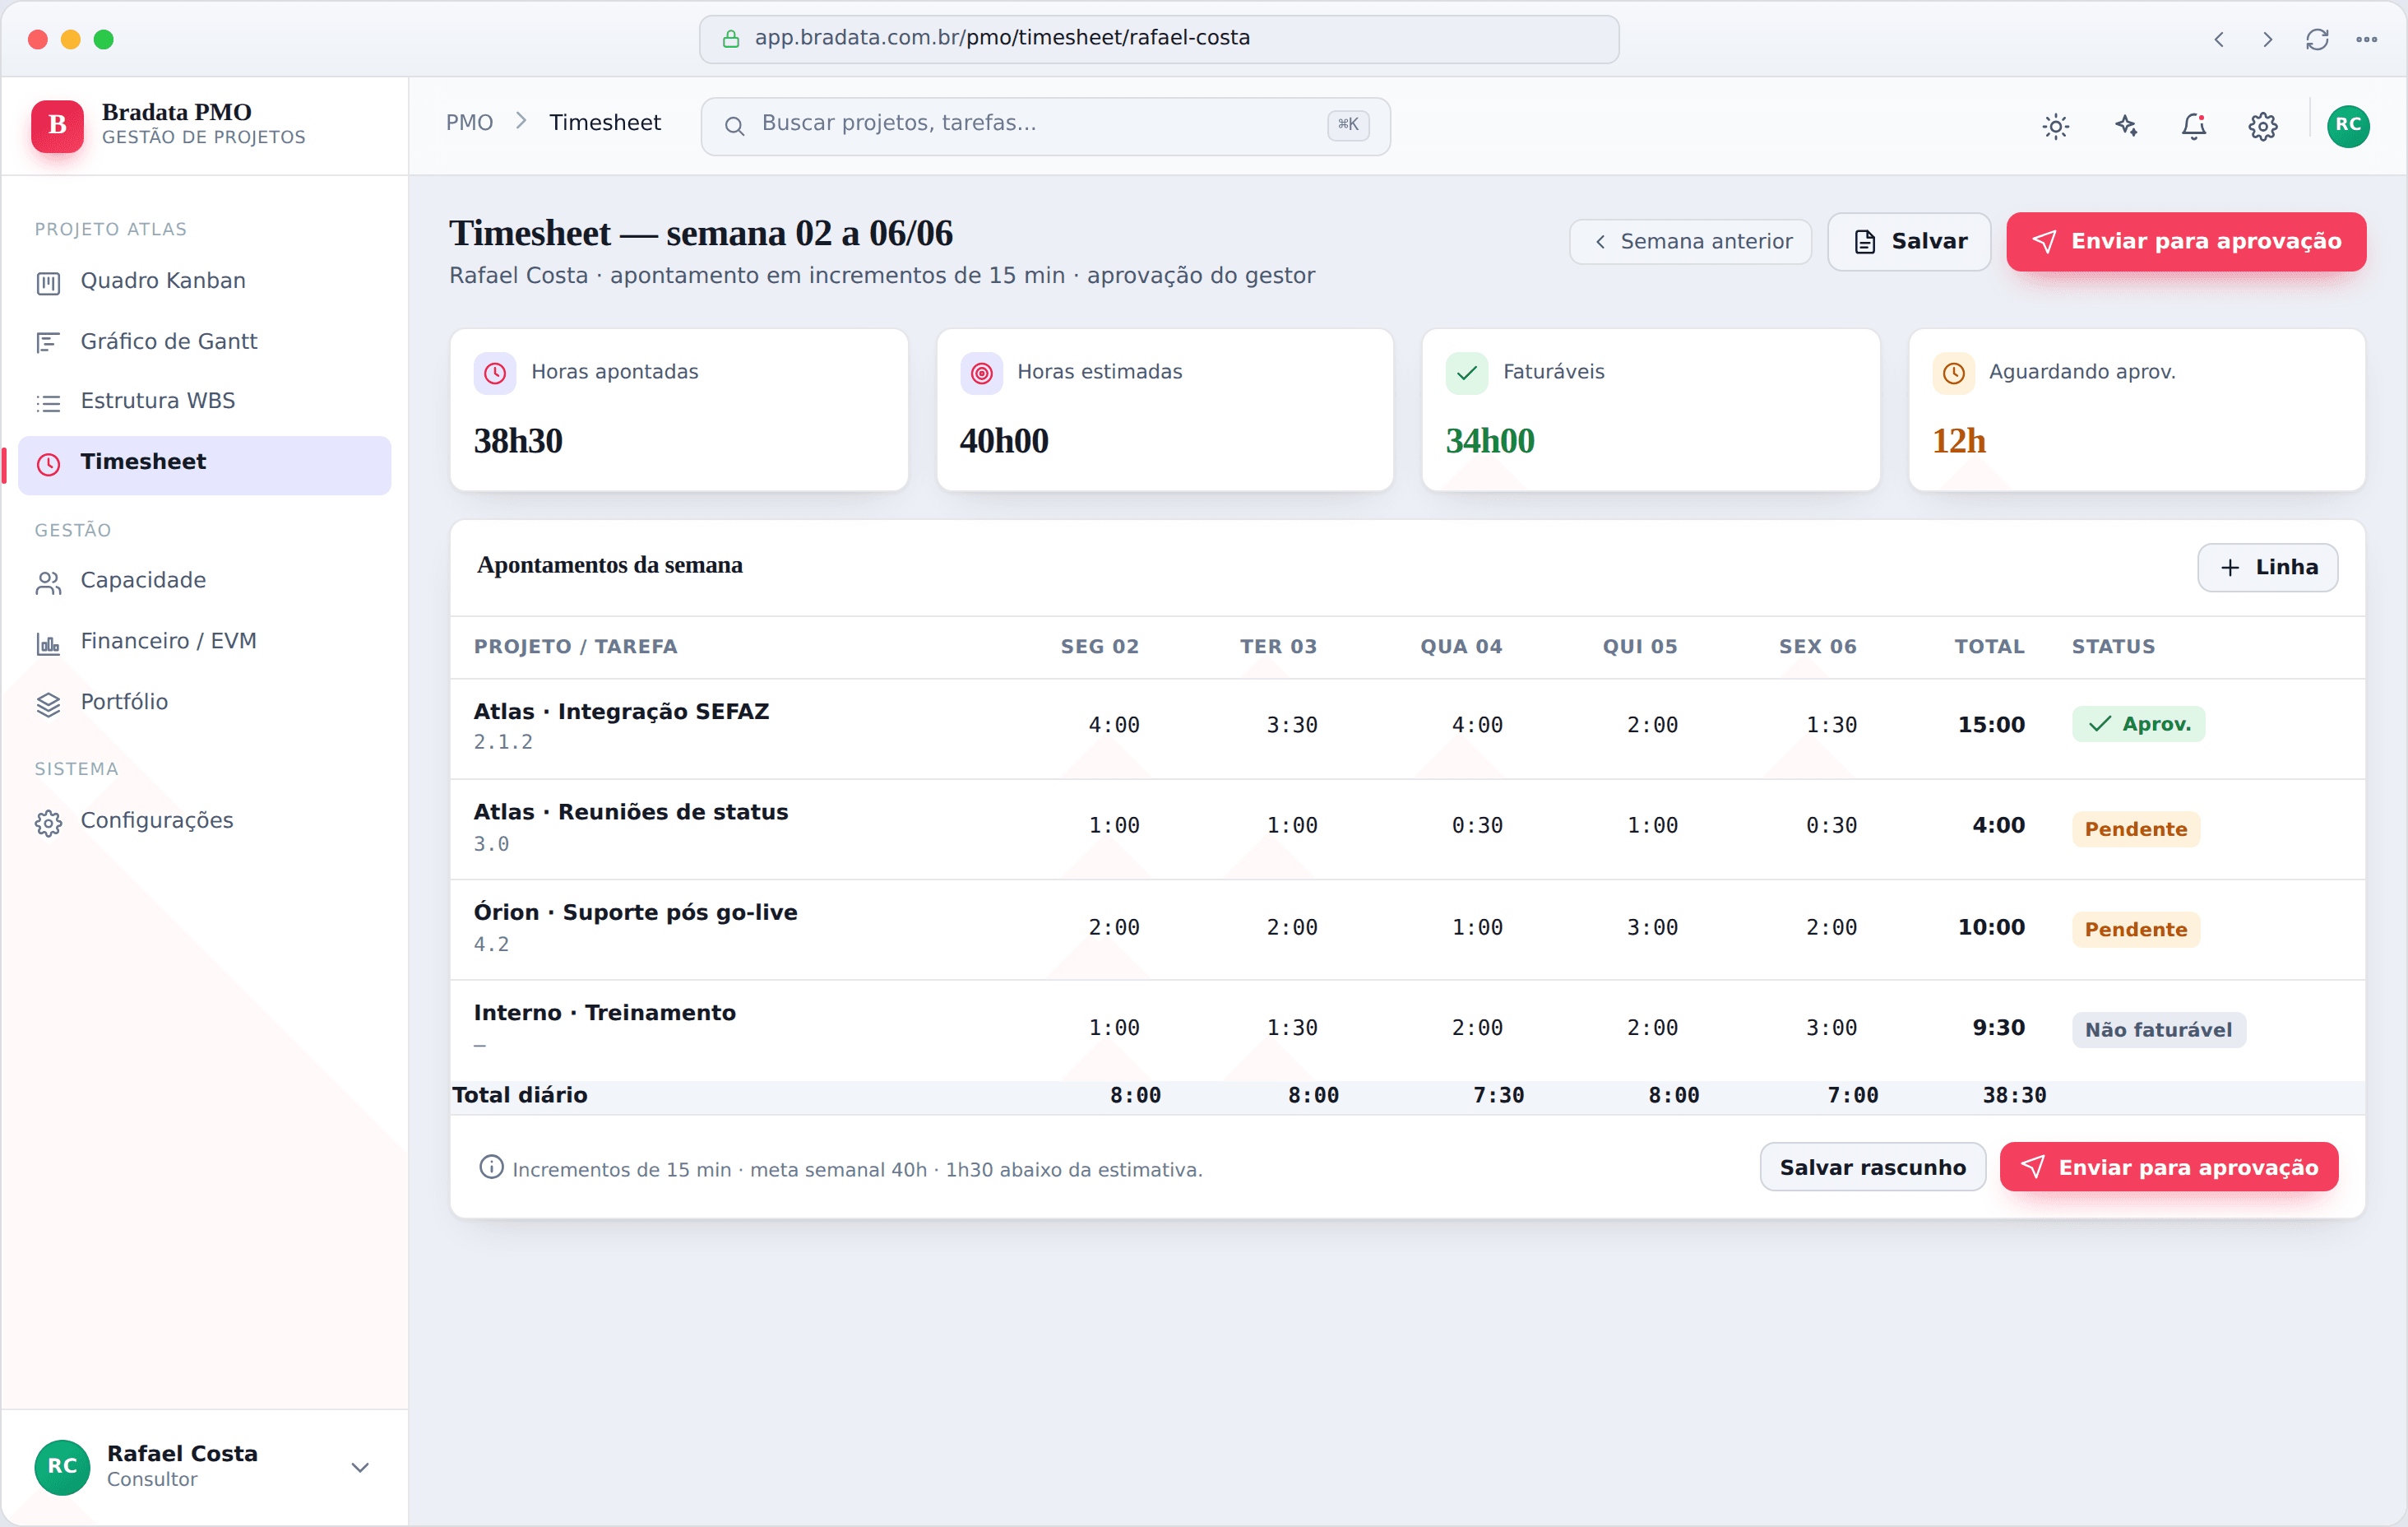Click the clock icon on Horas apontadas card
Screen dimensions: 2408x1527
495,374
